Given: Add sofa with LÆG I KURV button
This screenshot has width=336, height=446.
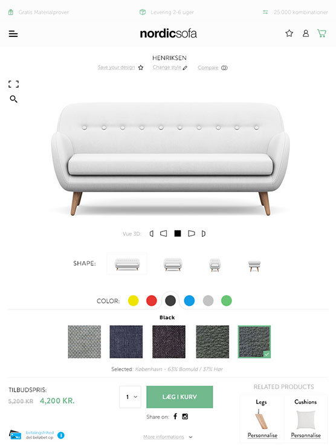Looking at the screenshot, I should coord(179,397).
